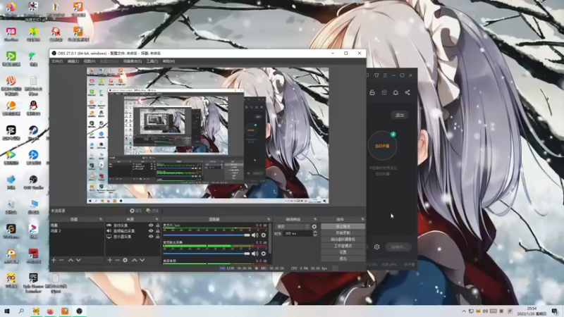Undock the 控件 panel using its header icon
The image size is (564, 317).
coord(362,219)
